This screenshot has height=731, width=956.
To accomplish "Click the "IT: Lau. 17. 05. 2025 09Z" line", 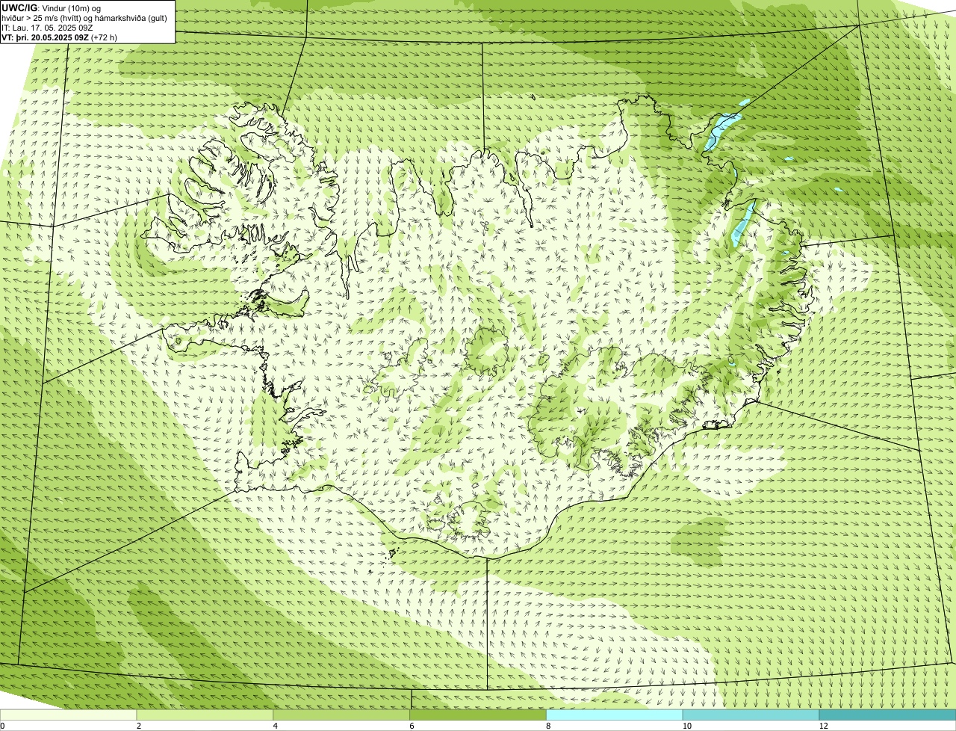I will click(47, 28).
